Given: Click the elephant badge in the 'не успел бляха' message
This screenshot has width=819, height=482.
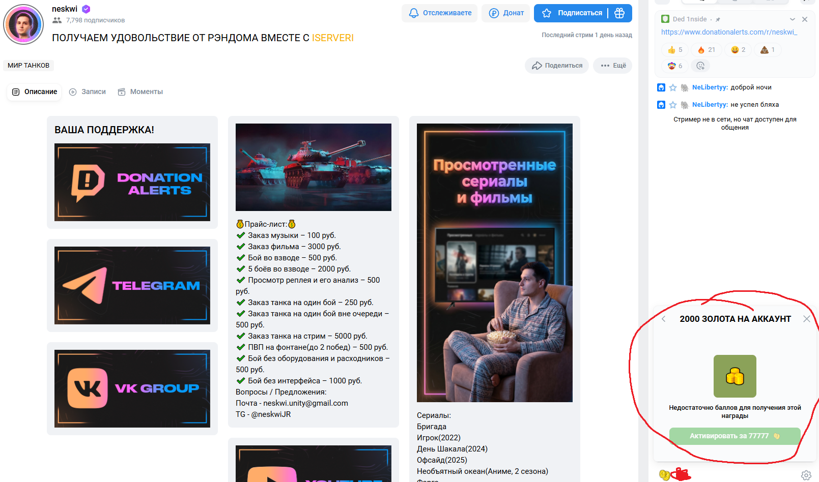Looking at the screenshot, I should (685, 105).
